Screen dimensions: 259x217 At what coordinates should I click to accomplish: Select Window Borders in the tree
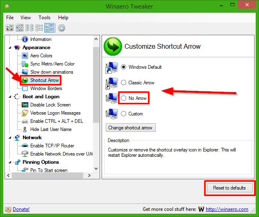[x=46, y=88]
